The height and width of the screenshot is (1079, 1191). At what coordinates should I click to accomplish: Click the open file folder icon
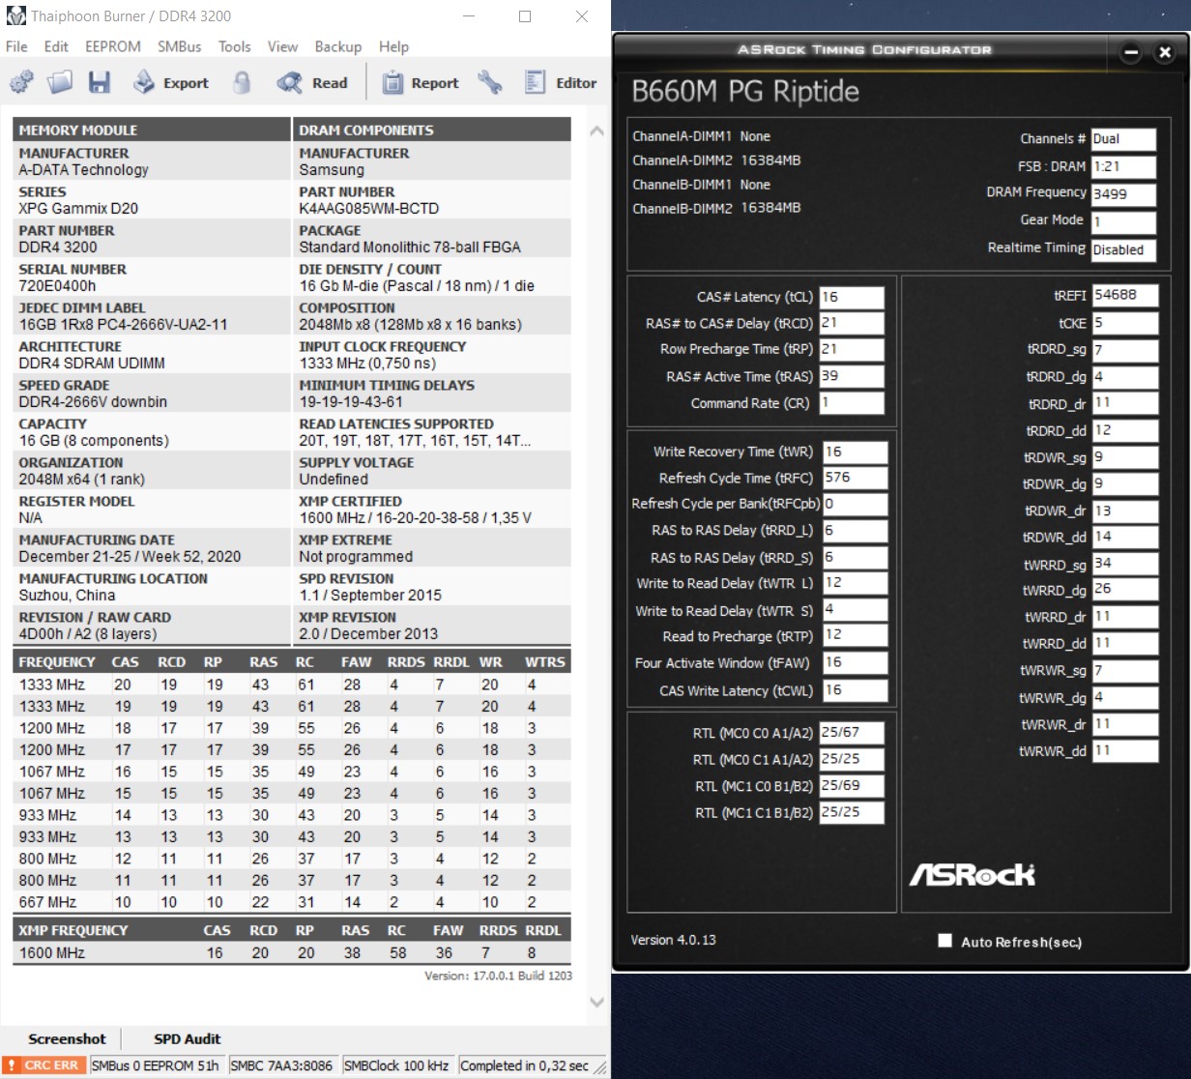point(60,83)
